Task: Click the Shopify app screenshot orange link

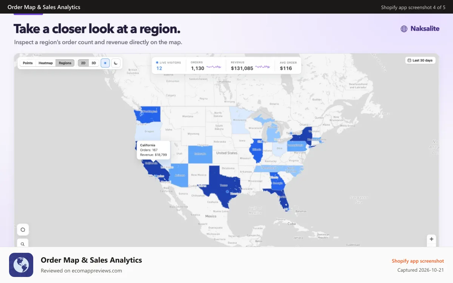Action: point(418,261)
